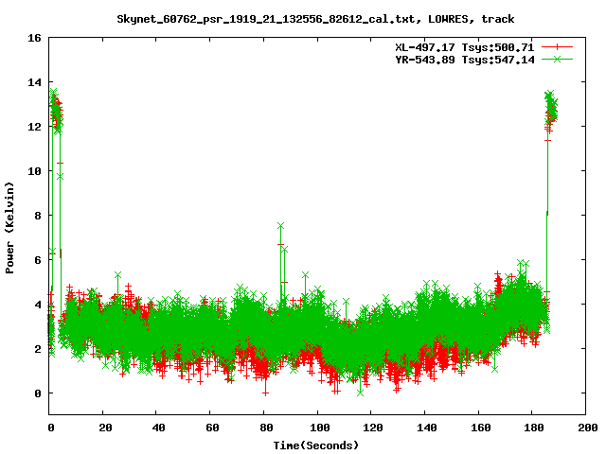Click the y-axis tick label 8
The height and width of the screenshot is (454, 606).
click(x=38, y=216)
